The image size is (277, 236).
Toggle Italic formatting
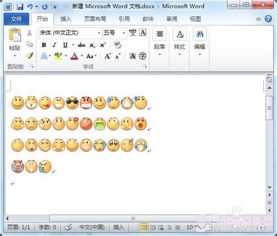point(54,45)
